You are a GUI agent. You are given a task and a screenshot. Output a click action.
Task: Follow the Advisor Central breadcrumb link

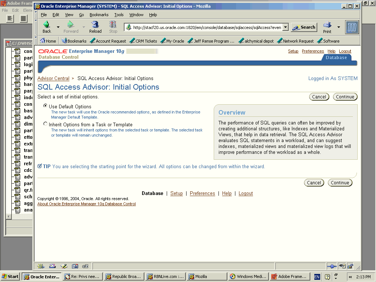[x=53, y=78]
